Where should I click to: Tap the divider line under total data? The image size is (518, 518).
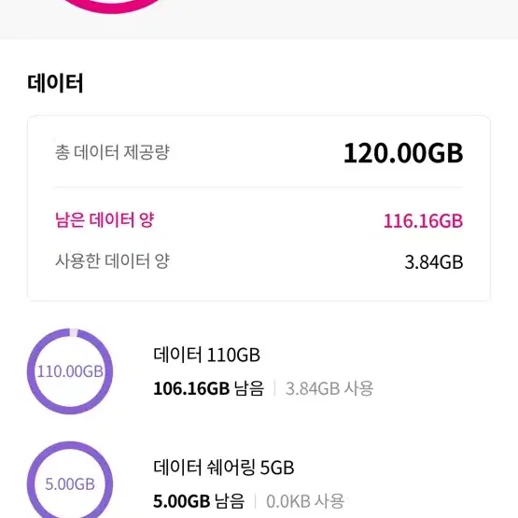click(259, 188)
